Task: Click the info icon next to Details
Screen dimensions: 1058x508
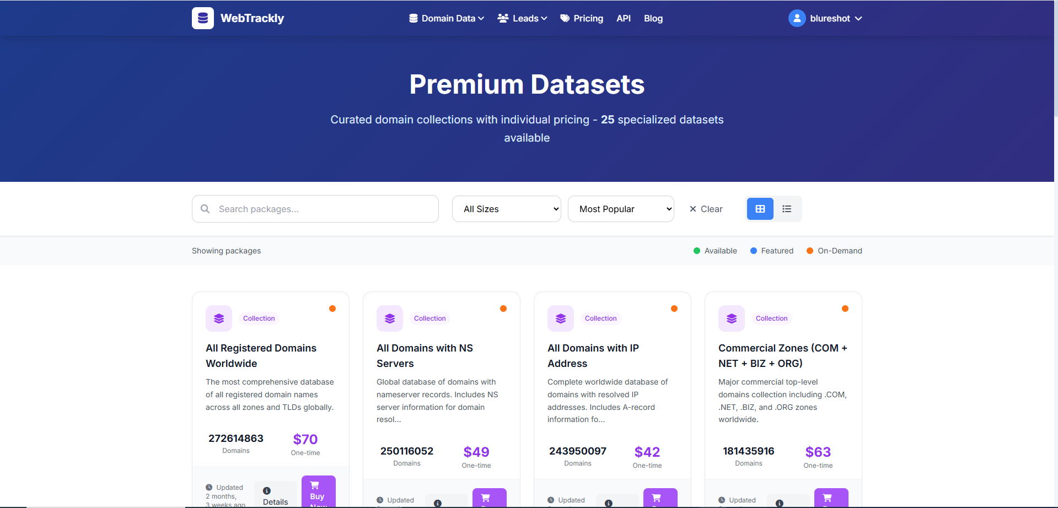Action: click(x=267, y=490)
